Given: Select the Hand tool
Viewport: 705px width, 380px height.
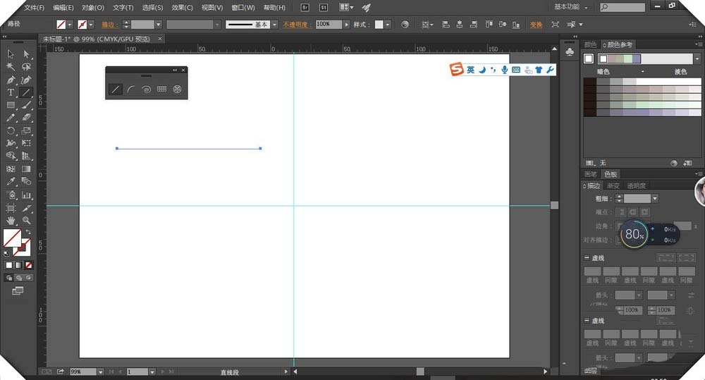Looking at the screenshot, I should 11,221.
